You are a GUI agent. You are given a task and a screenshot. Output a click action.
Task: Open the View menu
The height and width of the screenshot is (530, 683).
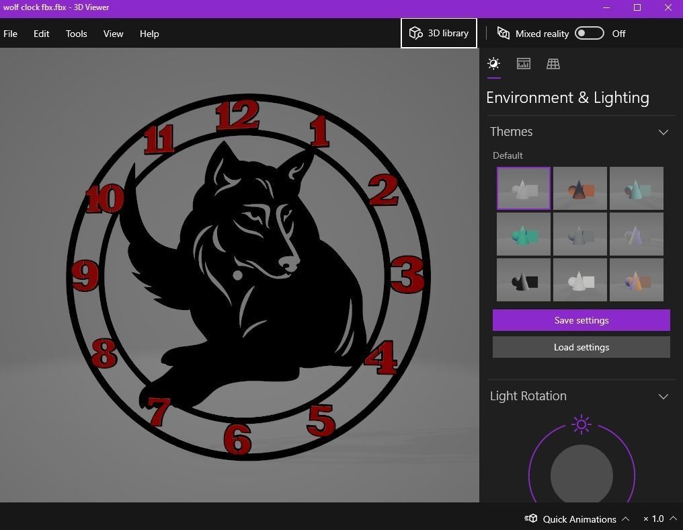point(113,34)
